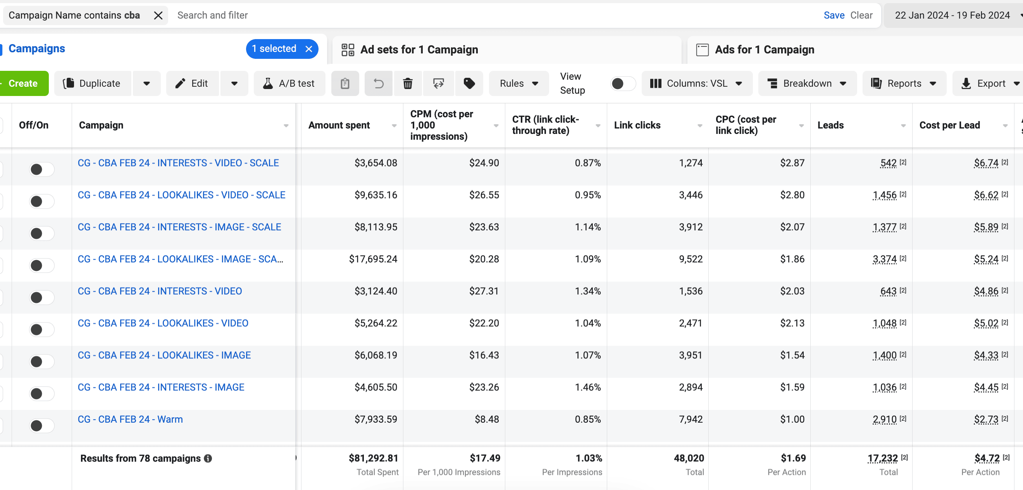Click the trash delete icon
Screen dimensions: 1023x490
(407, 83)
